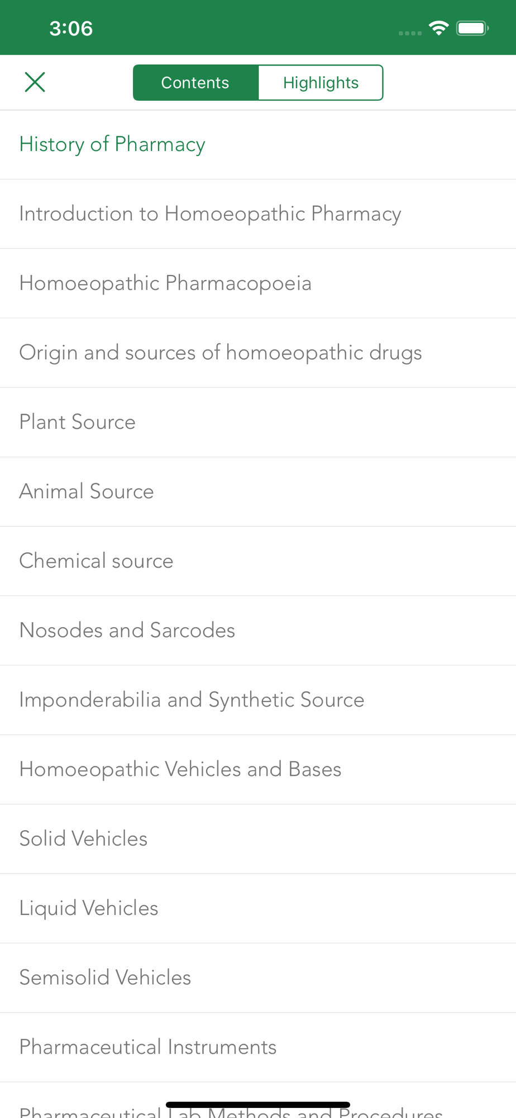Open the Solid Vehicles chapter
This screenshot has width=516, height=1118.
[84, 839]
